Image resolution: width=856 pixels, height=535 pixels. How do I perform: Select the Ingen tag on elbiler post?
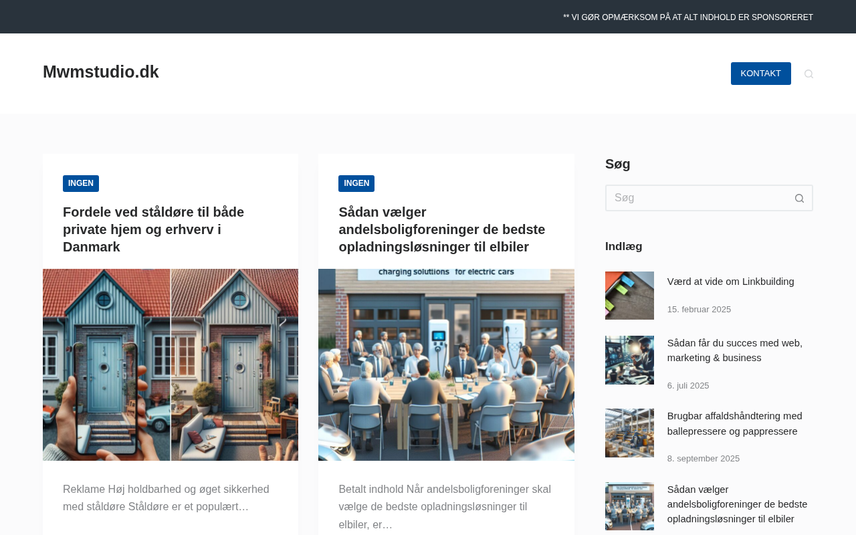(x=356, y=183)
